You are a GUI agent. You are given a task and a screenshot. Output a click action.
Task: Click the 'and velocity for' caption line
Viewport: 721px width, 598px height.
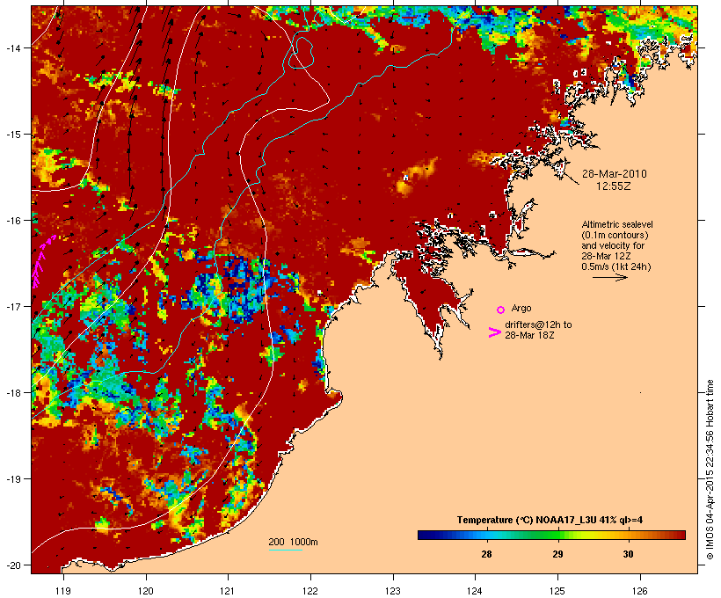(x=613, y=245)
